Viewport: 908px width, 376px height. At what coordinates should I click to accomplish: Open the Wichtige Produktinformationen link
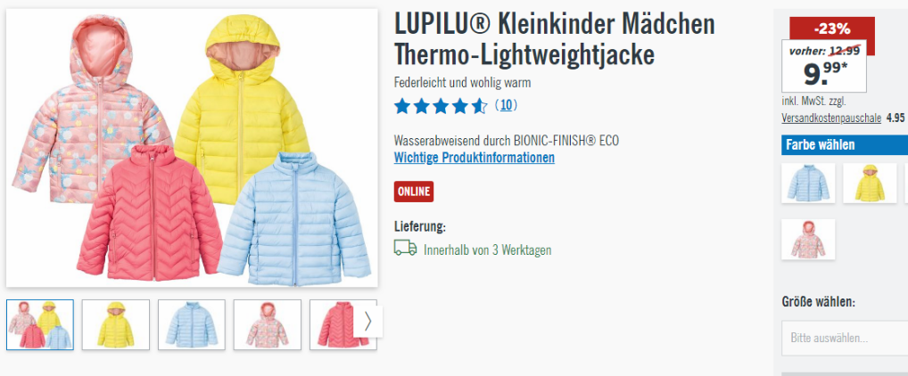coord(475,158)
